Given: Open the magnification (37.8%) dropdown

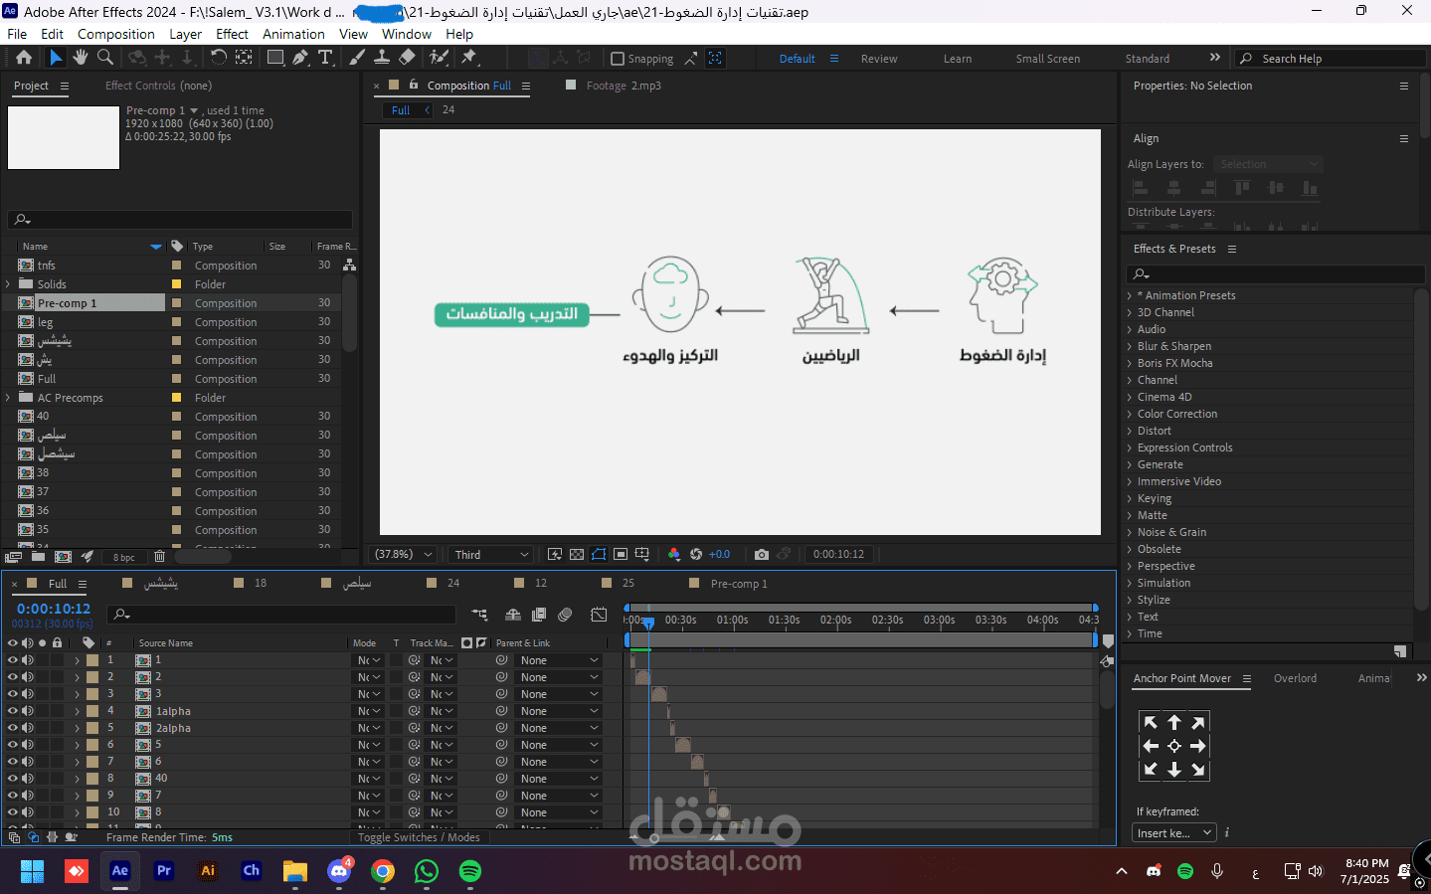Looking at the screenshot, I should 403,554.
